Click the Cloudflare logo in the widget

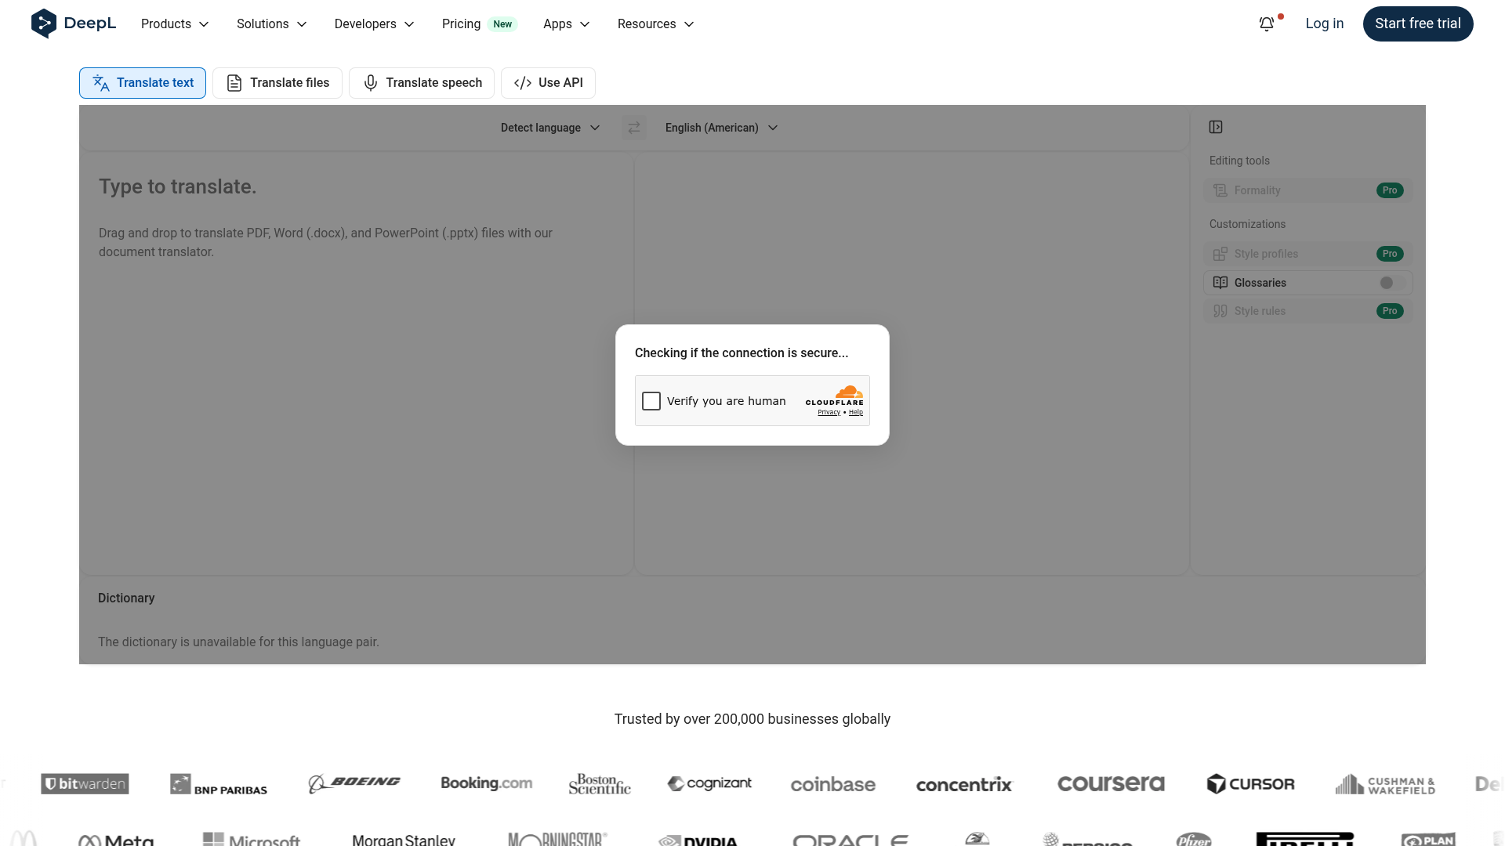tap(835, 396)
